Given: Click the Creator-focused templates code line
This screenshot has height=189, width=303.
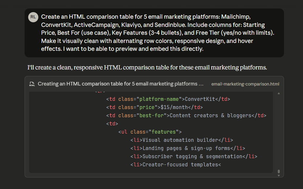Looking at the screenshot, I should 182,164.
